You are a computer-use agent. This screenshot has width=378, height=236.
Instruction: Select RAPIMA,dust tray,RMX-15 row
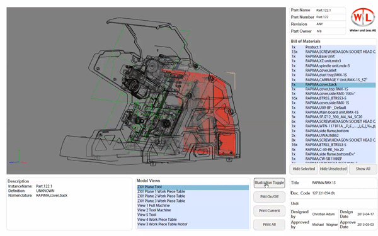coord(333,75)
